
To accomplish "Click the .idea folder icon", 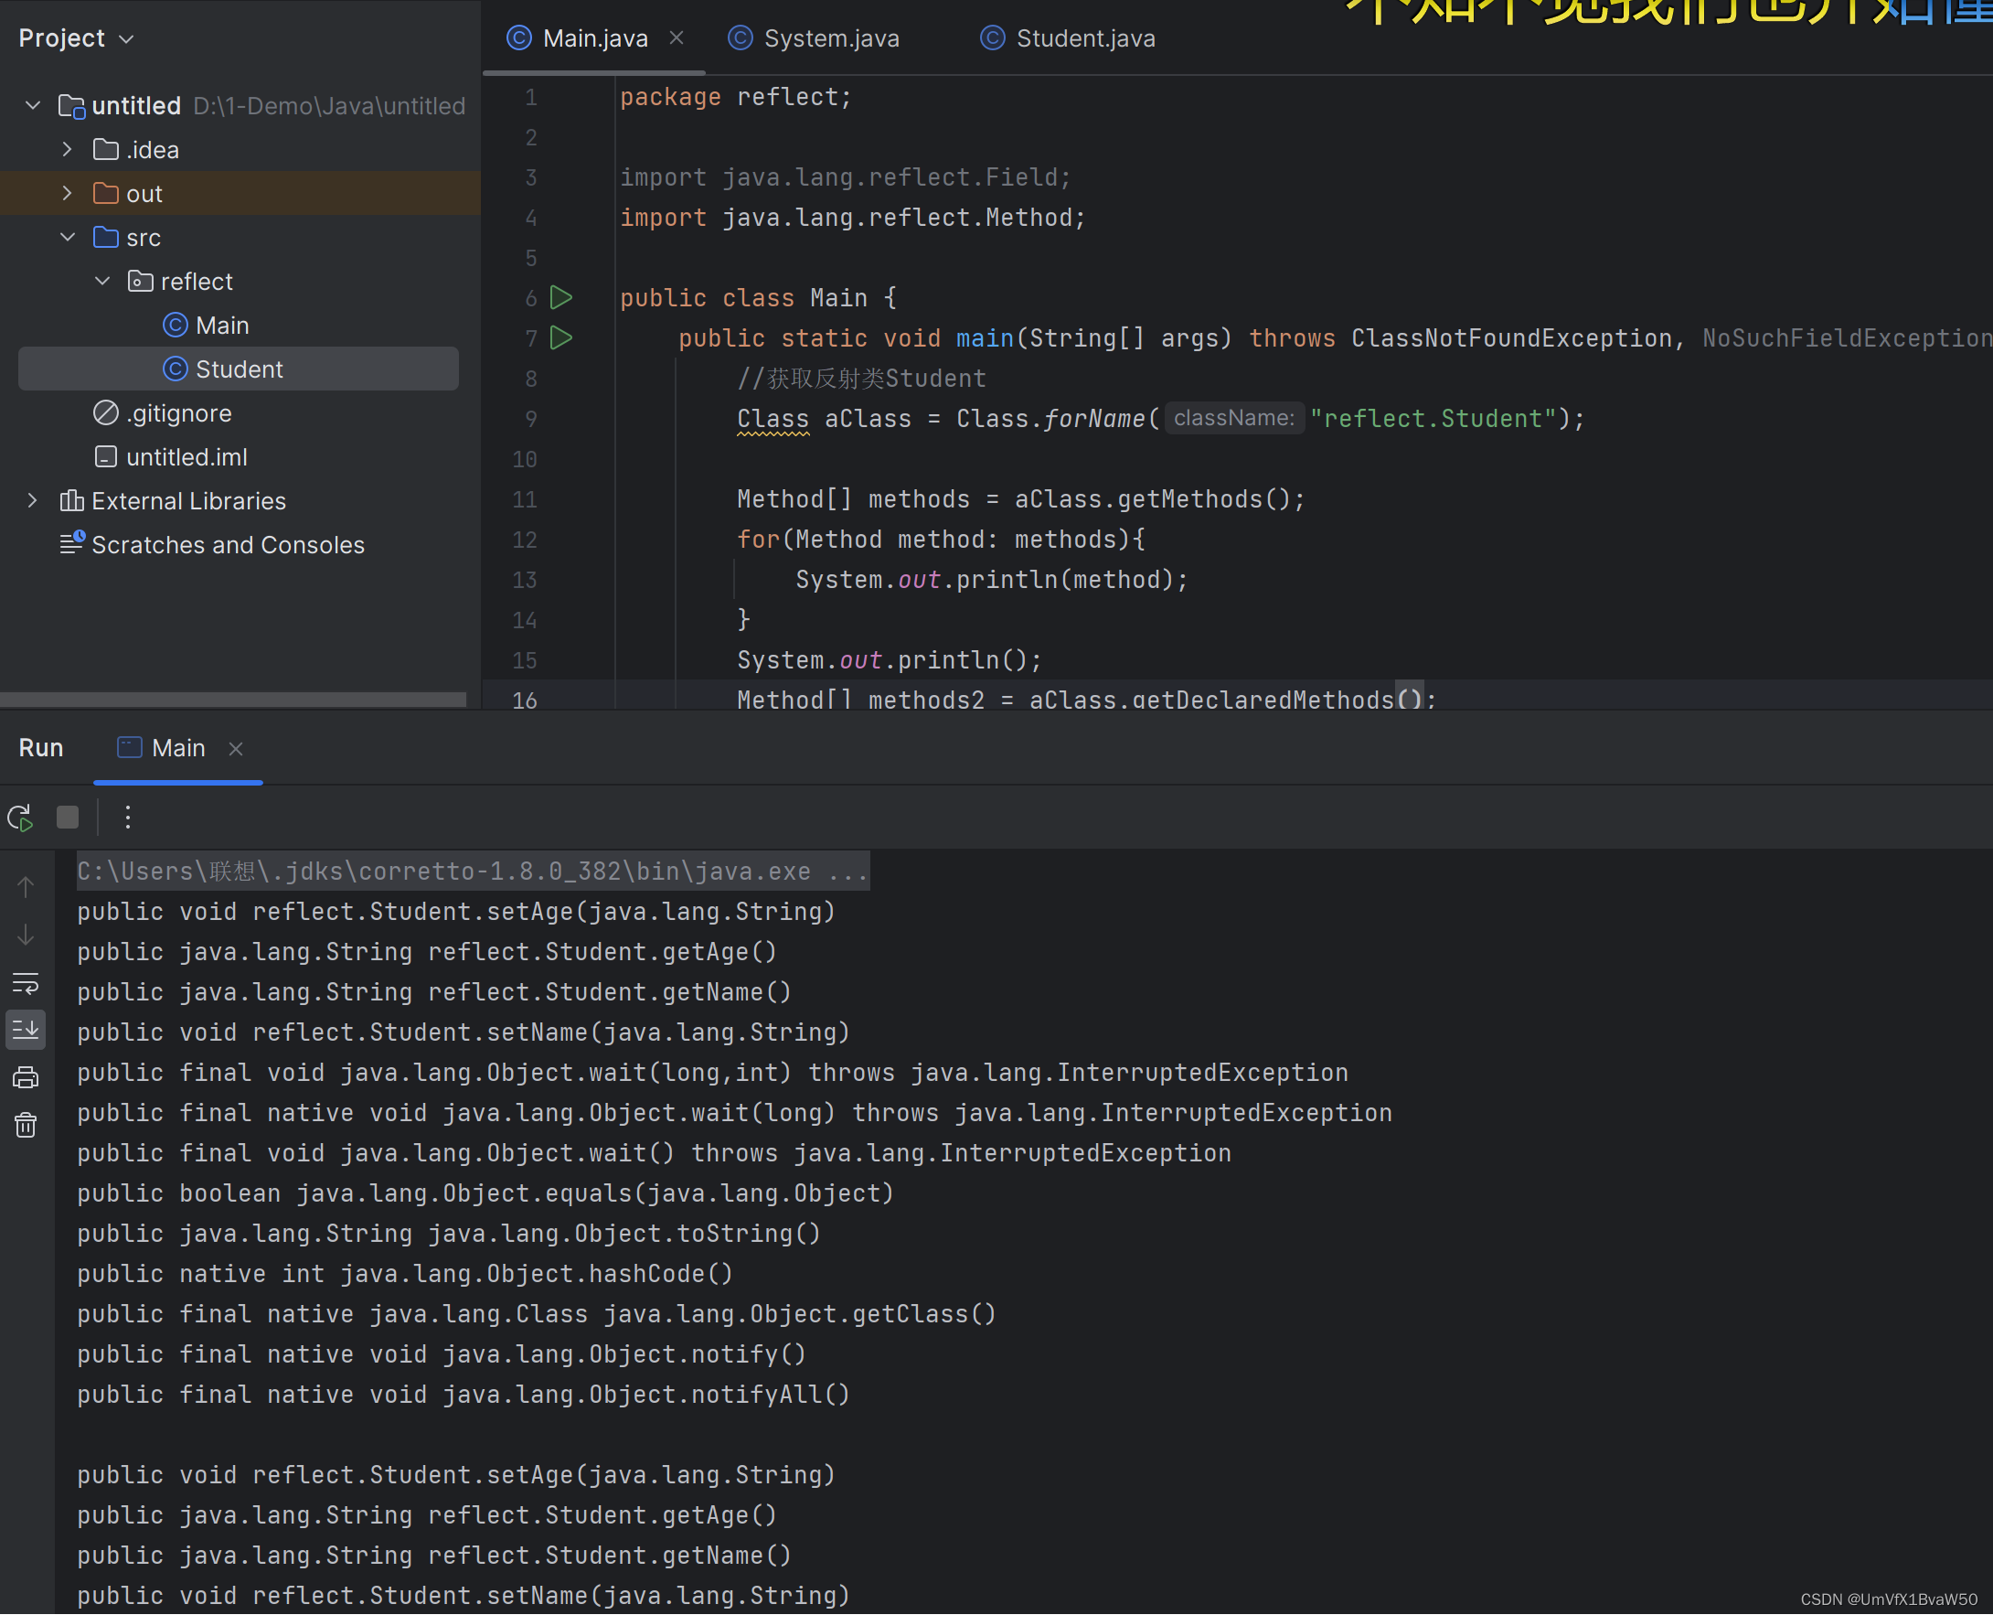I will point(106,149).
